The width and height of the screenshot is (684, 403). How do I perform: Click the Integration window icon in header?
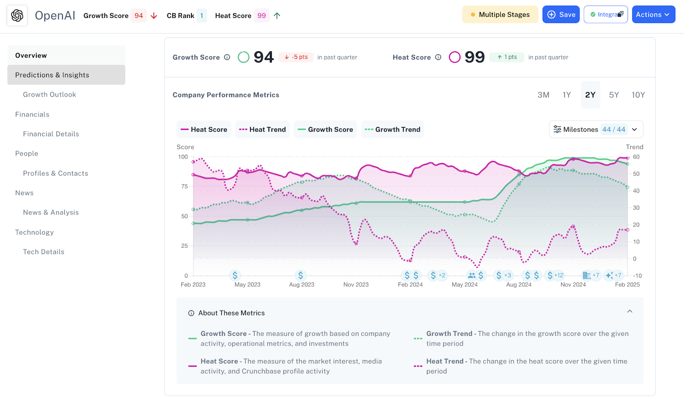pyautogui.click(x=621, y=14)
